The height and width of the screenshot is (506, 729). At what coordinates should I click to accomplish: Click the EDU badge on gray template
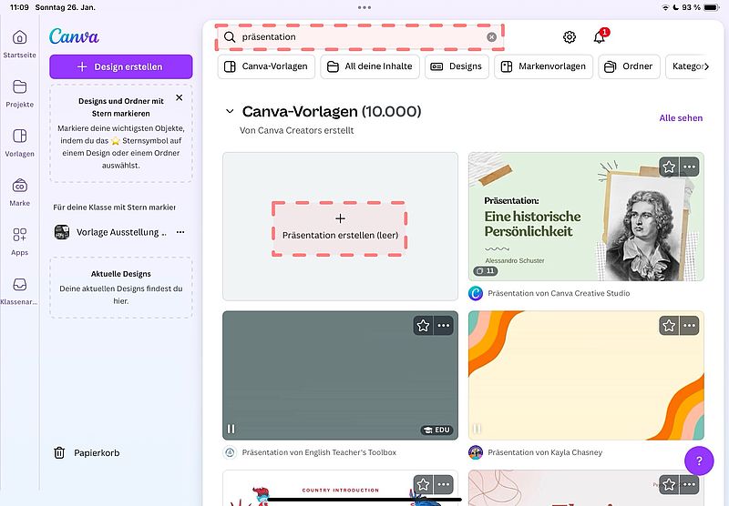(x=436, y=430)
